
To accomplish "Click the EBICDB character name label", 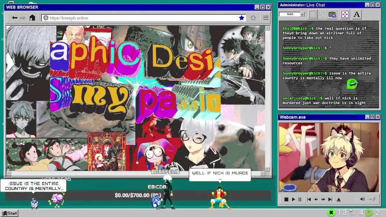I will (x=157, y=187).
